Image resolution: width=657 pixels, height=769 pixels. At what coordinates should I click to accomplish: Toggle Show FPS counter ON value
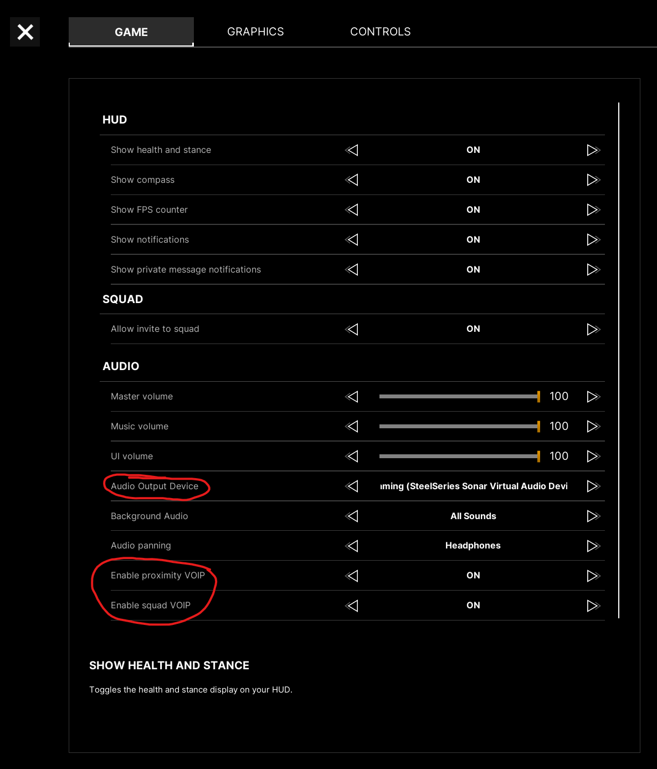[x=473, y=210]
